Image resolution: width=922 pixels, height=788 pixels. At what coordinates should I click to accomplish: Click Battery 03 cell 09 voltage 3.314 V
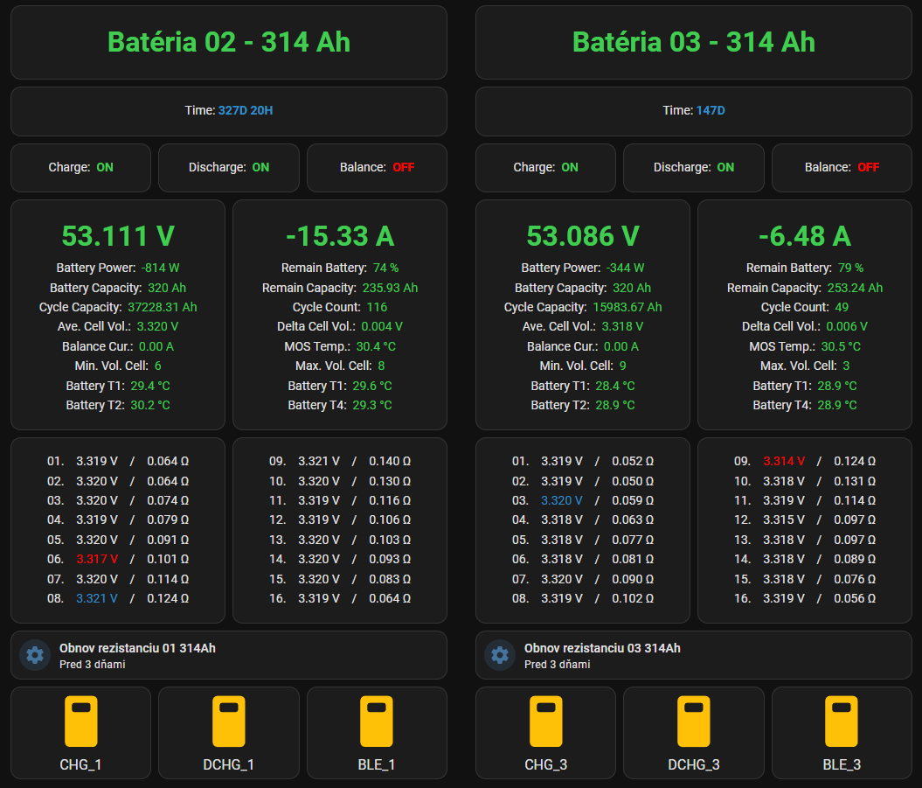tap(784, 462)
